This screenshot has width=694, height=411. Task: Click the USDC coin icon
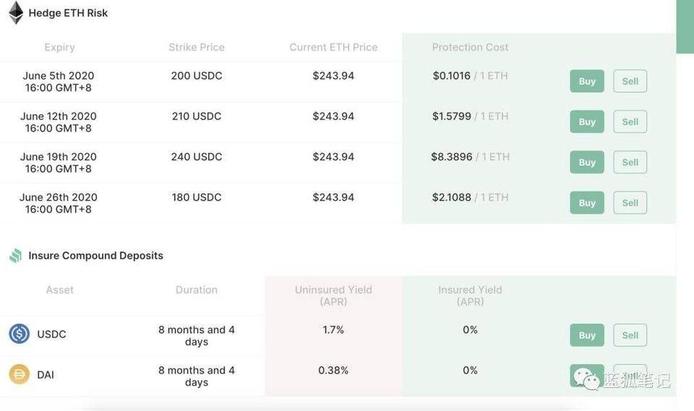(20, 334)
